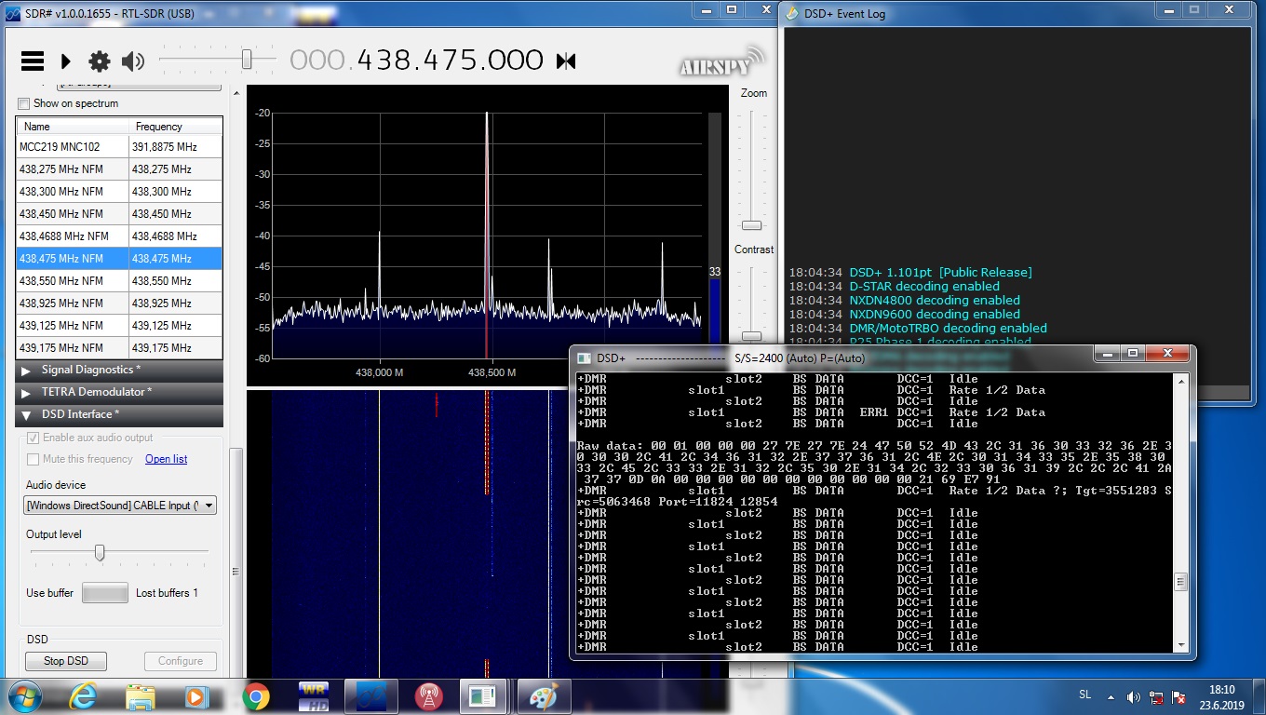The width and height of the screenshot is (1266, 715).
Task: Mute audio using the speaker icon
Action: click(133, 61)
